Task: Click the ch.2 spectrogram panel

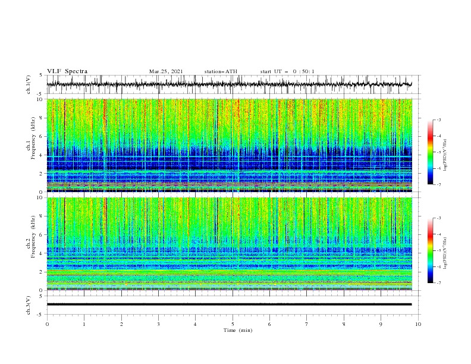Action: (230, 244)
